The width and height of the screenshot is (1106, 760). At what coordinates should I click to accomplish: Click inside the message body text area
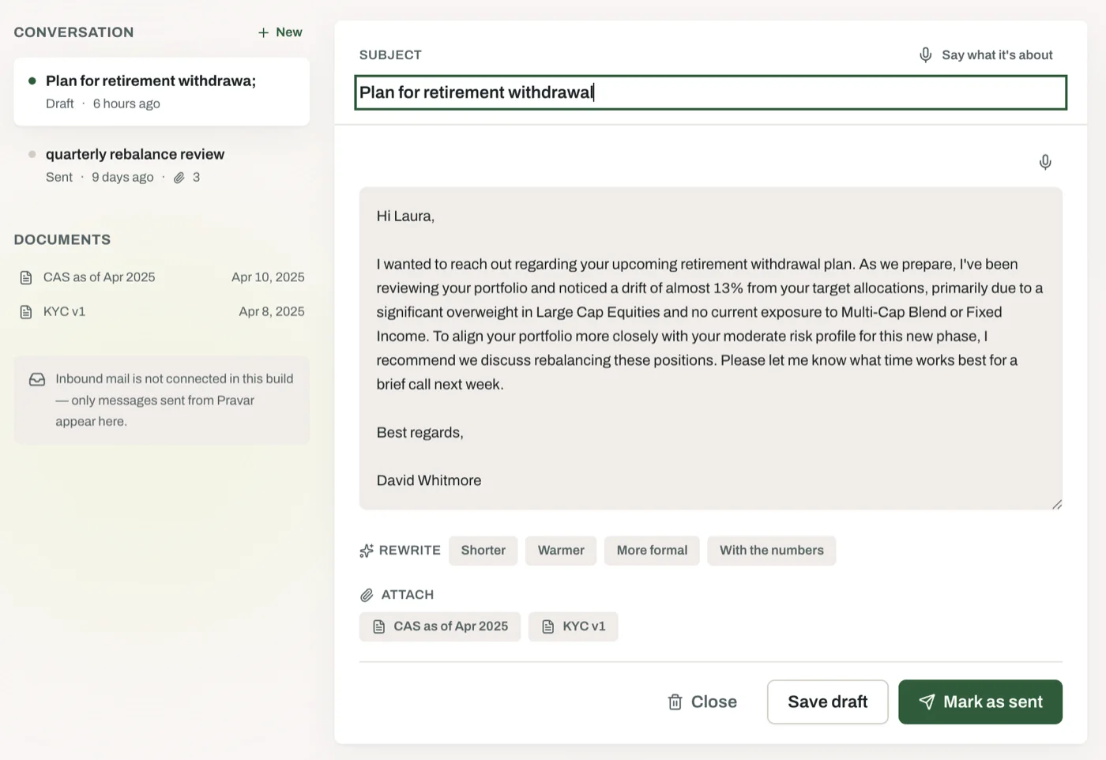point(711,348)
